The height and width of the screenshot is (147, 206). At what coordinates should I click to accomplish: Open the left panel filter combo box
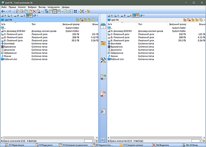click(x=89, y=141)
